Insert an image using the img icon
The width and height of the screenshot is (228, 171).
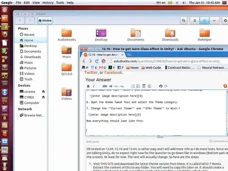(122, 87)
